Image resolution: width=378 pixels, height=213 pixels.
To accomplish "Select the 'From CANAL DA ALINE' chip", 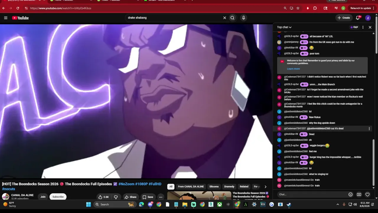I will pos(191,187).
